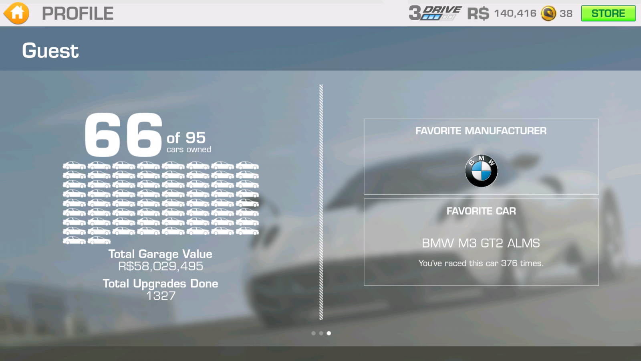Open the green STORE button
Screen dimensions: 641x361
[x=608, y=13]
